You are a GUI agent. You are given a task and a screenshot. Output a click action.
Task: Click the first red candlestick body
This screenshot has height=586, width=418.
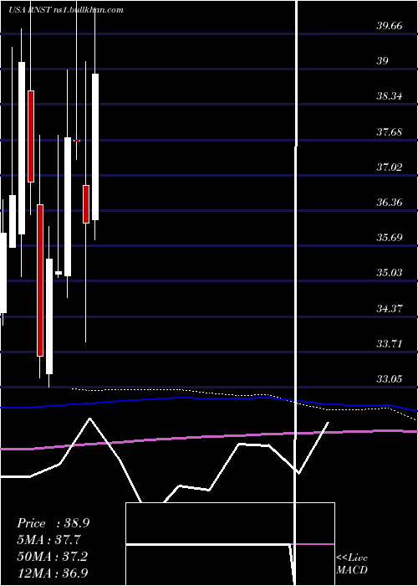pyautogui.click(x=31, y=136)
